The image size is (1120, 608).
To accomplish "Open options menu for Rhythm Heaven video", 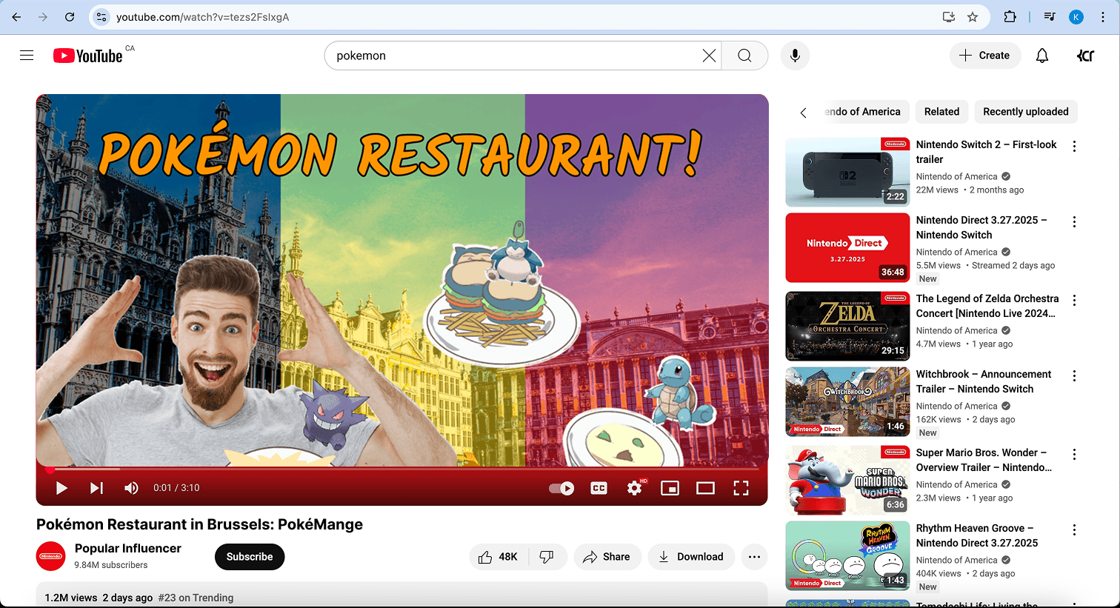I will tap(1074, 530).
